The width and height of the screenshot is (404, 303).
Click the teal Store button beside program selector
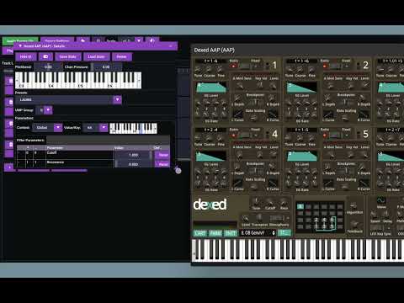click(x=284, y=233)
